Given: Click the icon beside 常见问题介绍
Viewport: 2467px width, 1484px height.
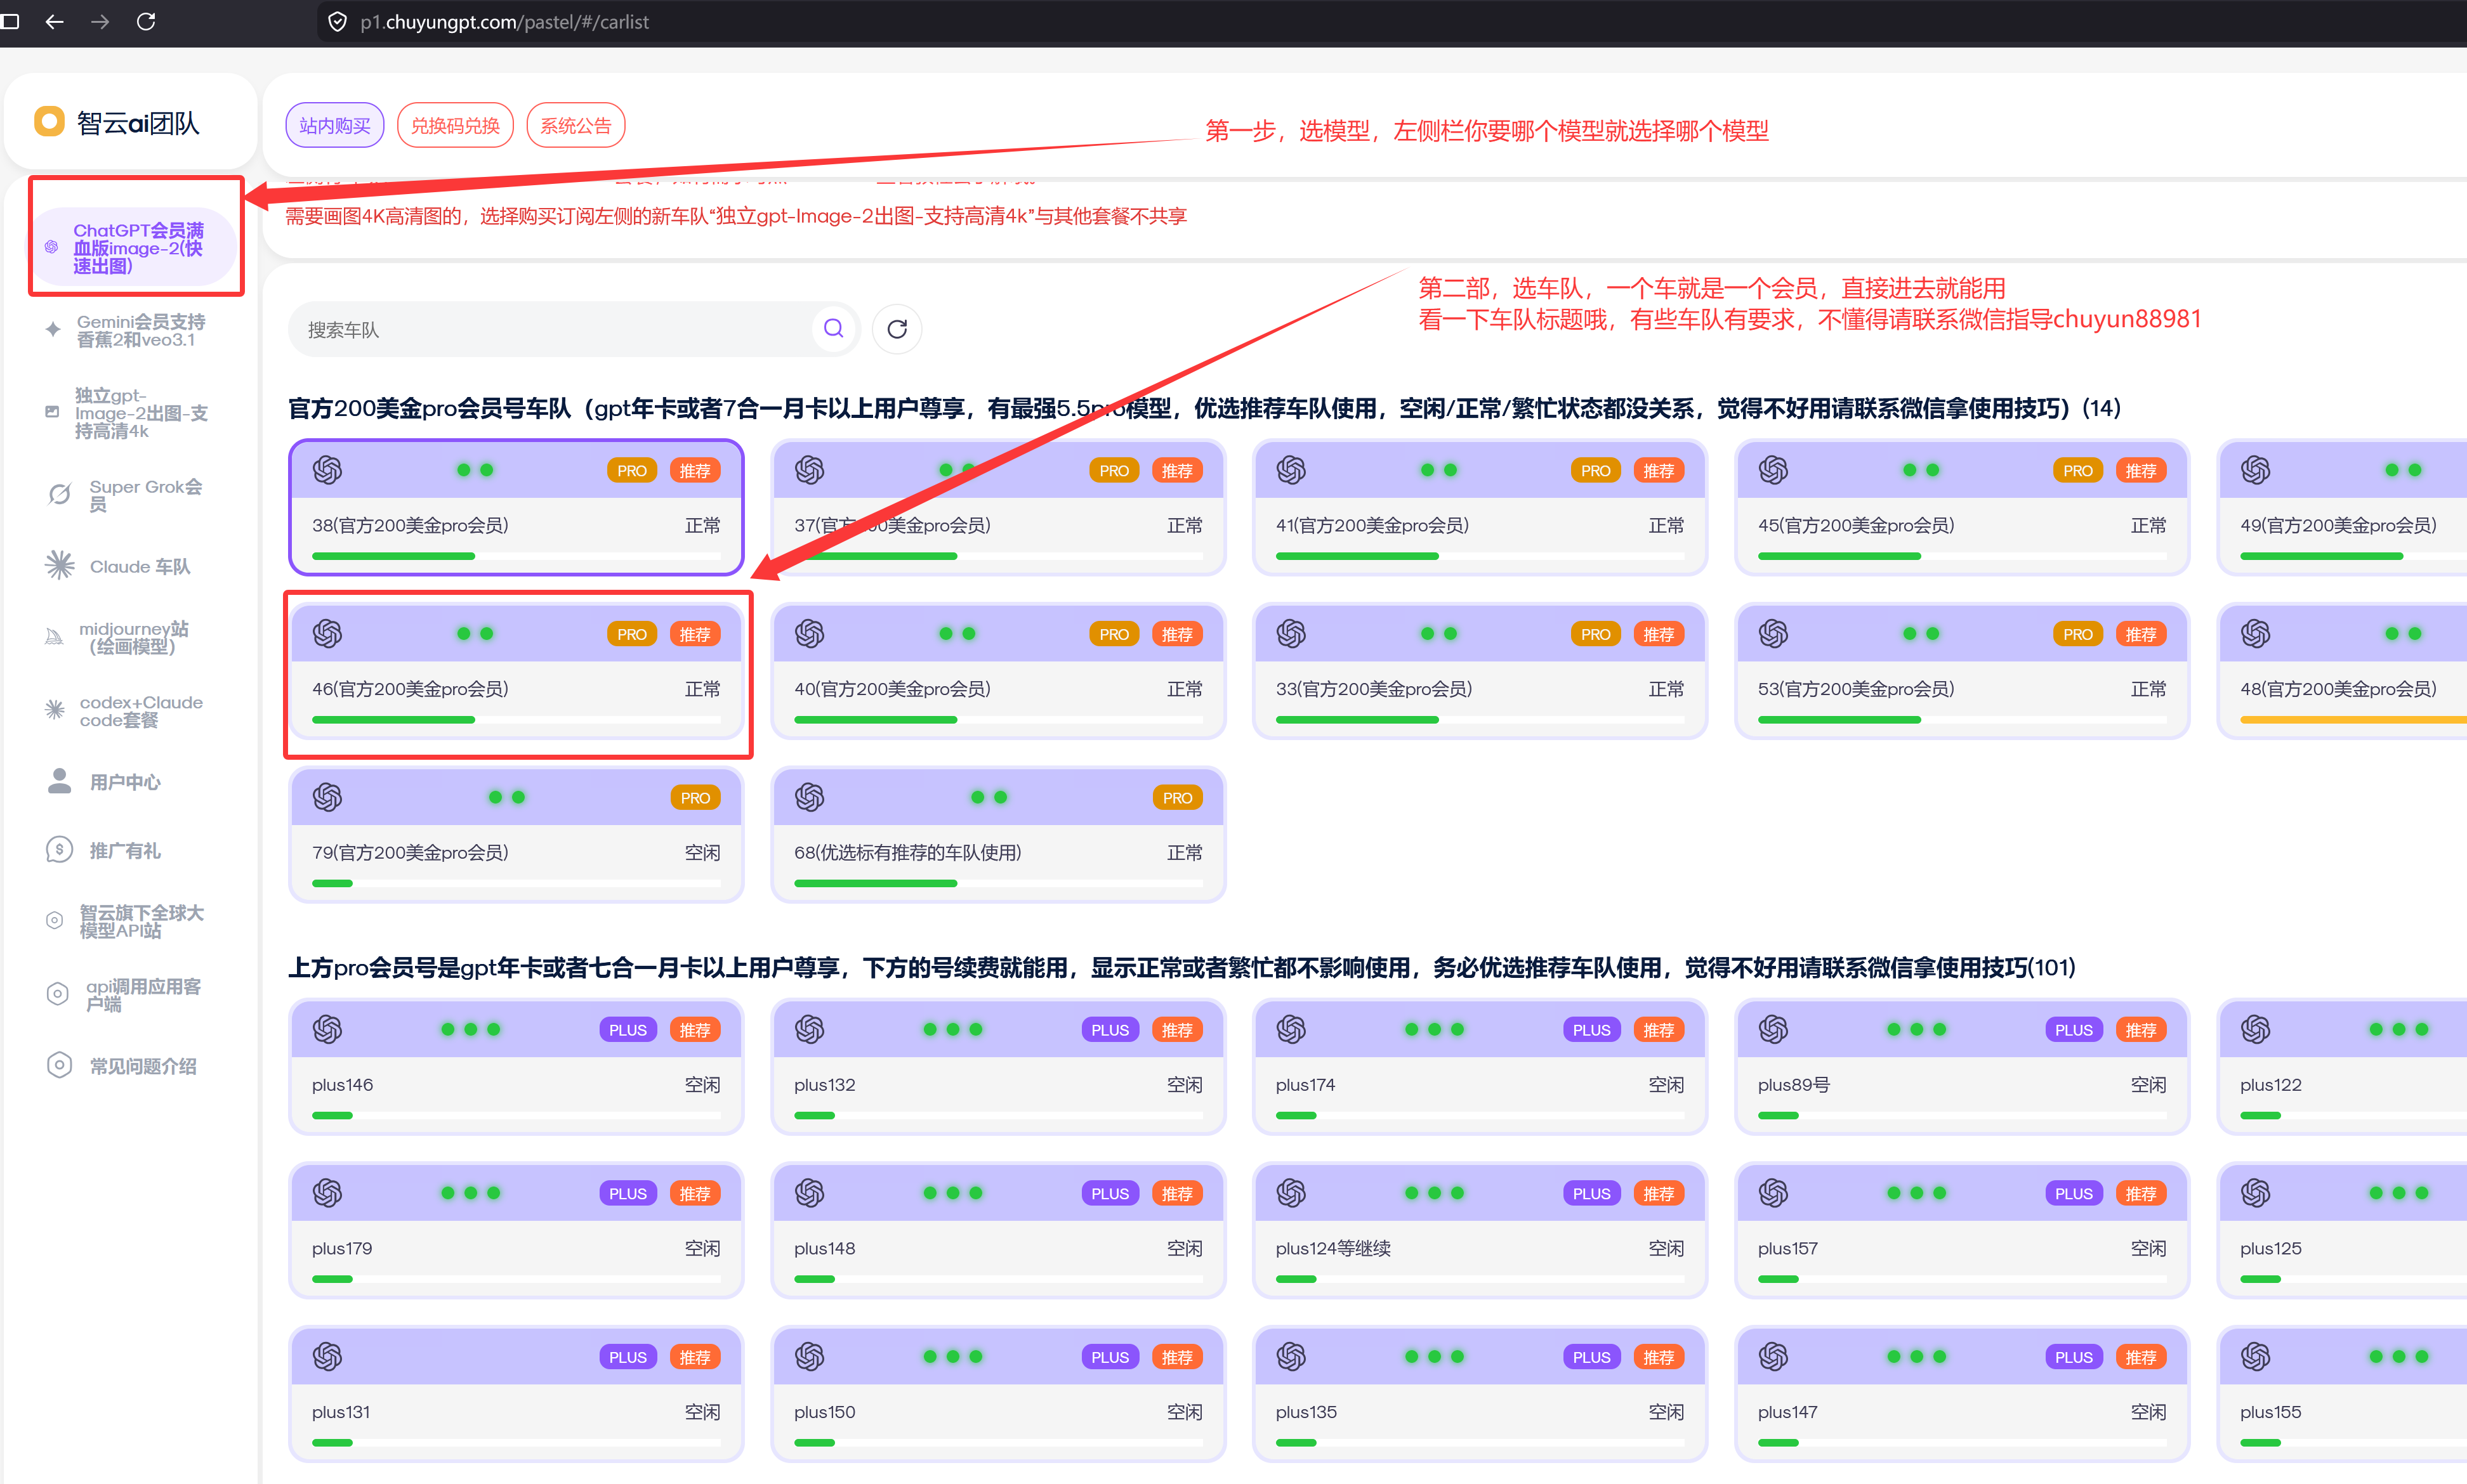Looking at the screenshot, I should coord(60,1065).
